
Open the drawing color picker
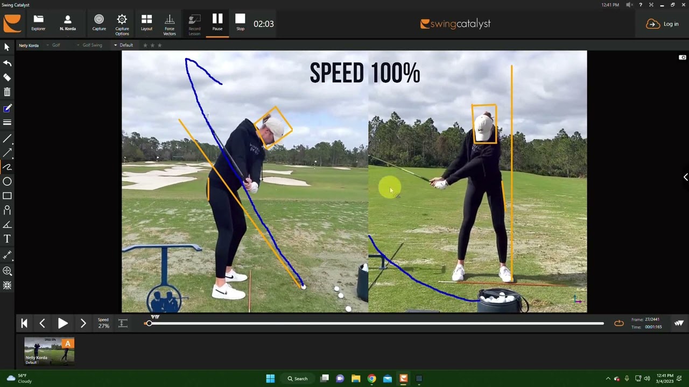7,109
